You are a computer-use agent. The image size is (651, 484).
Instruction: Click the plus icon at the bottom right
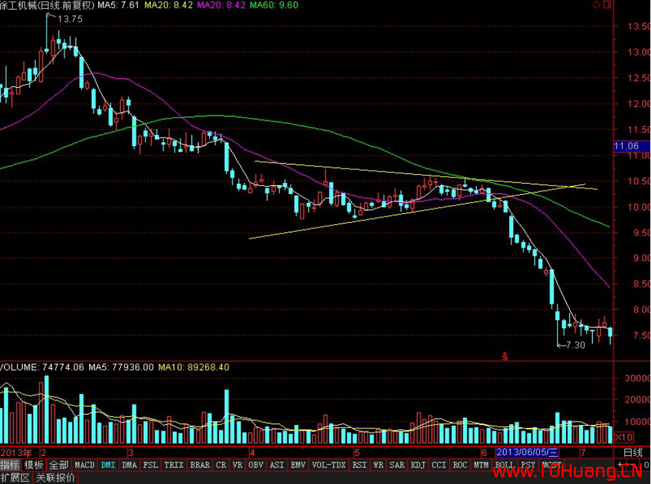coord(620,465)
